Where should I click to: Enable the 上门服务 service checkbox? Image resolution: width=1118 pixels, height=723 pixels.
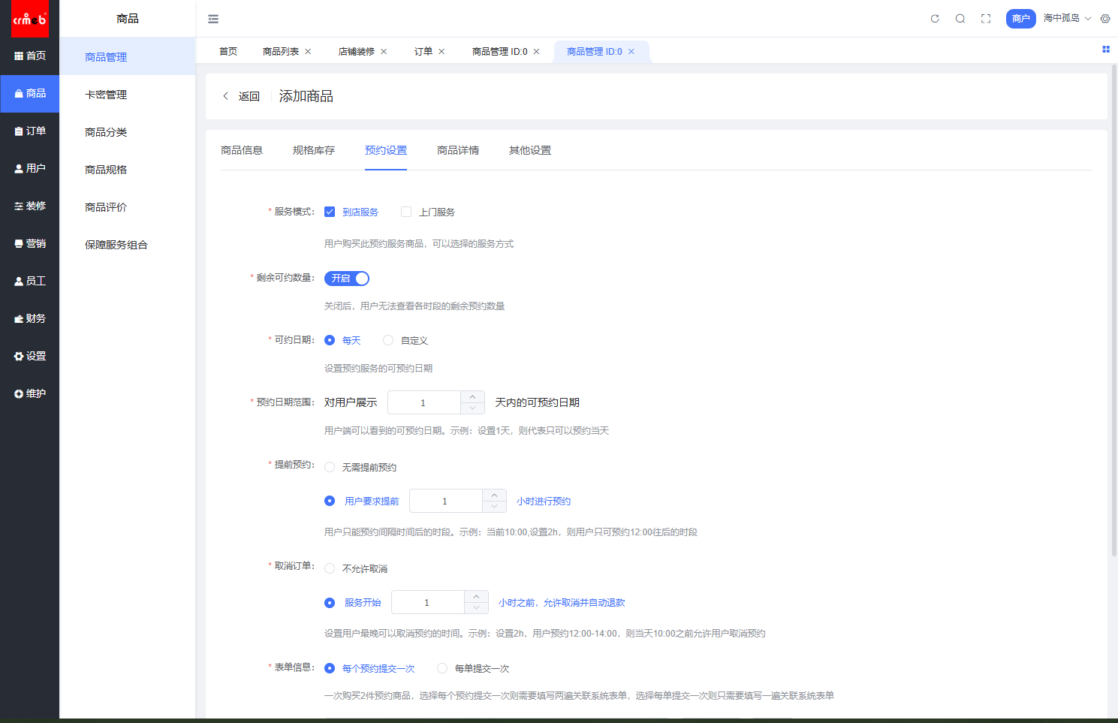tap(405, 212)
